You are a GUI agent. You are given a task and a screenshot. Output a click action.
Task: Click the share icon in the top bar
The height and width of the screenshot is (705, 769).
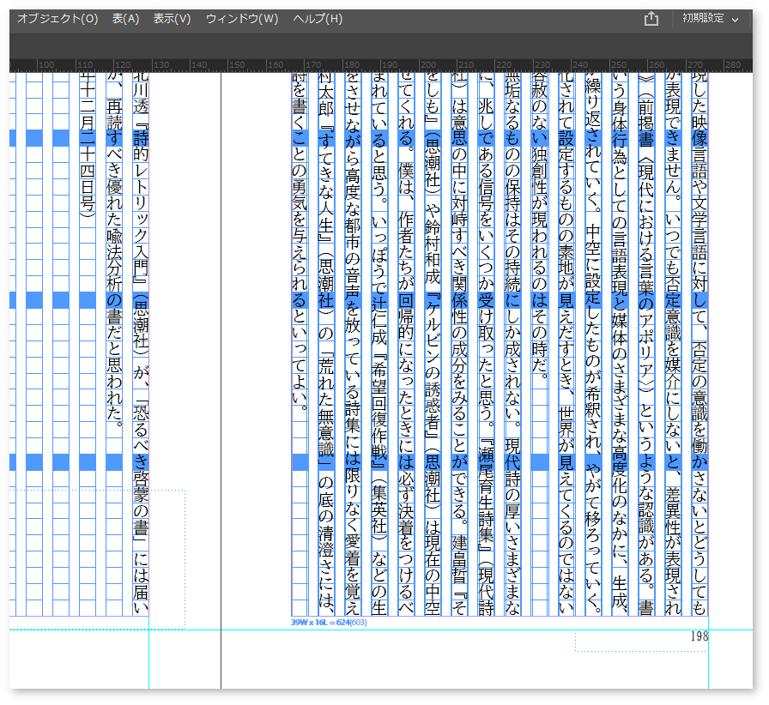651,19
